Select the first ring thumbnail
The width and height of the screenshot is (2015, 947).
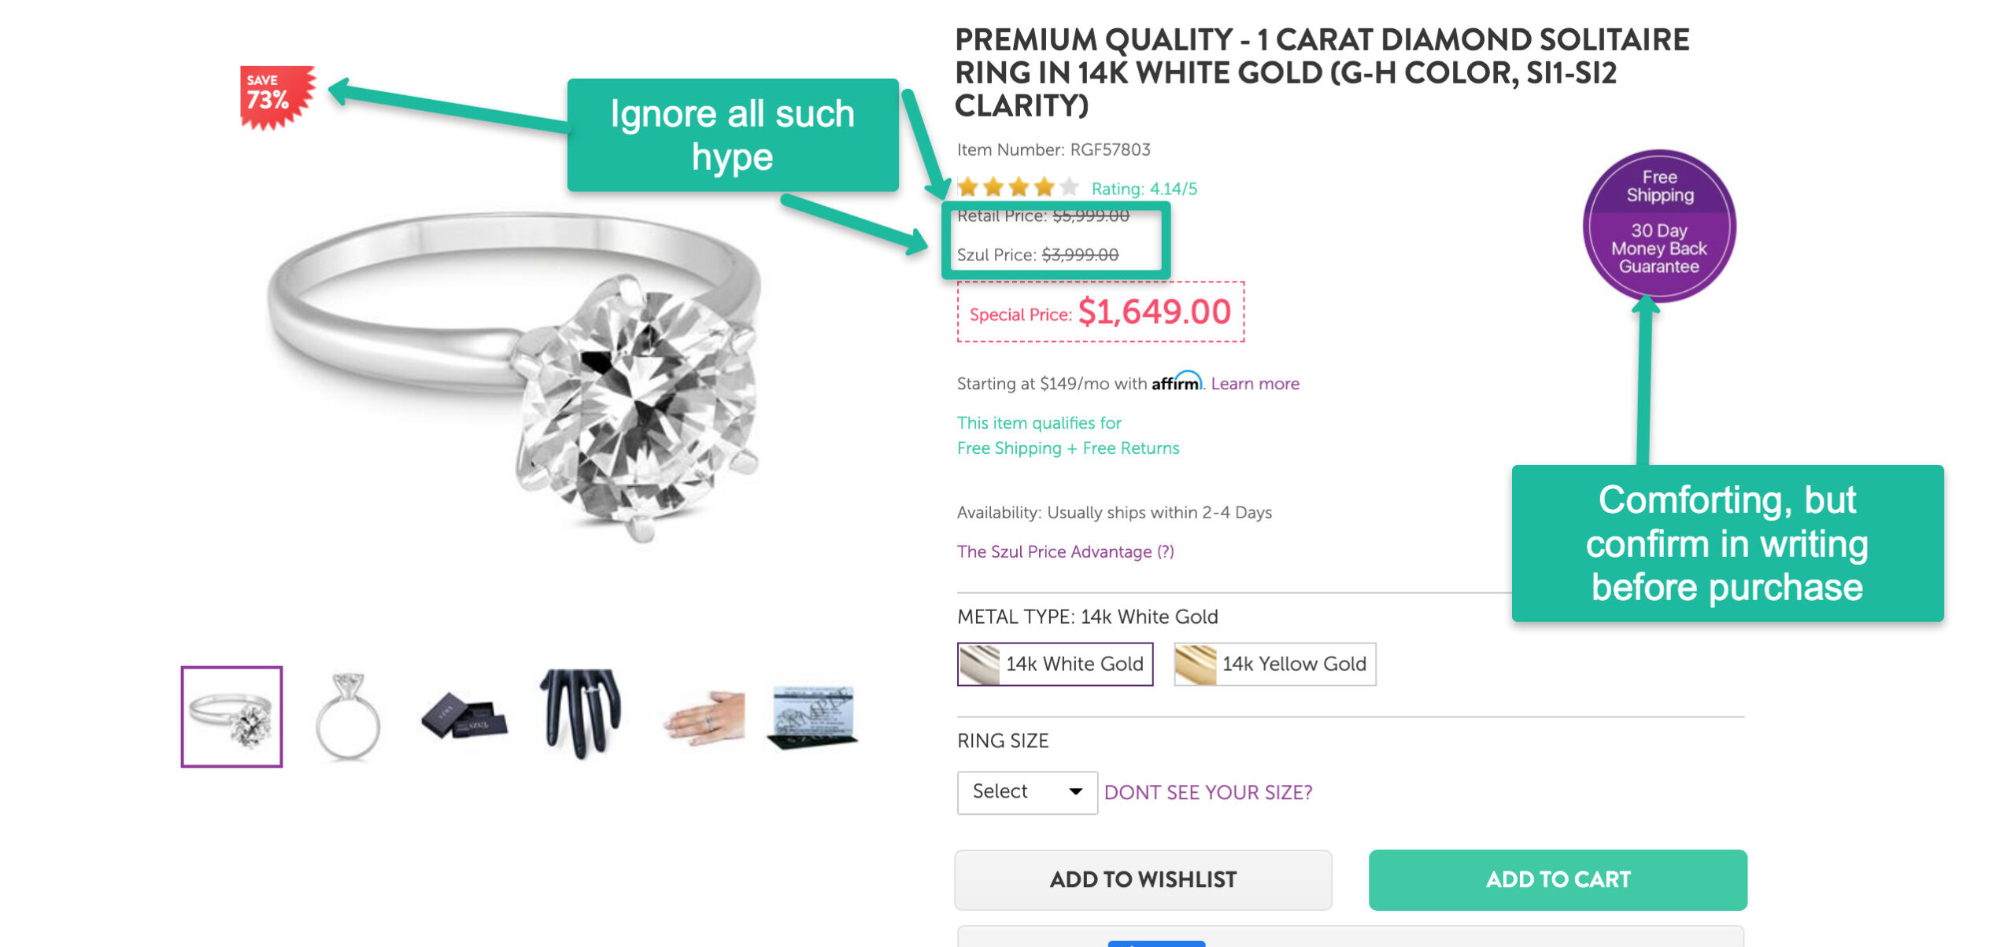pos(231,717)
